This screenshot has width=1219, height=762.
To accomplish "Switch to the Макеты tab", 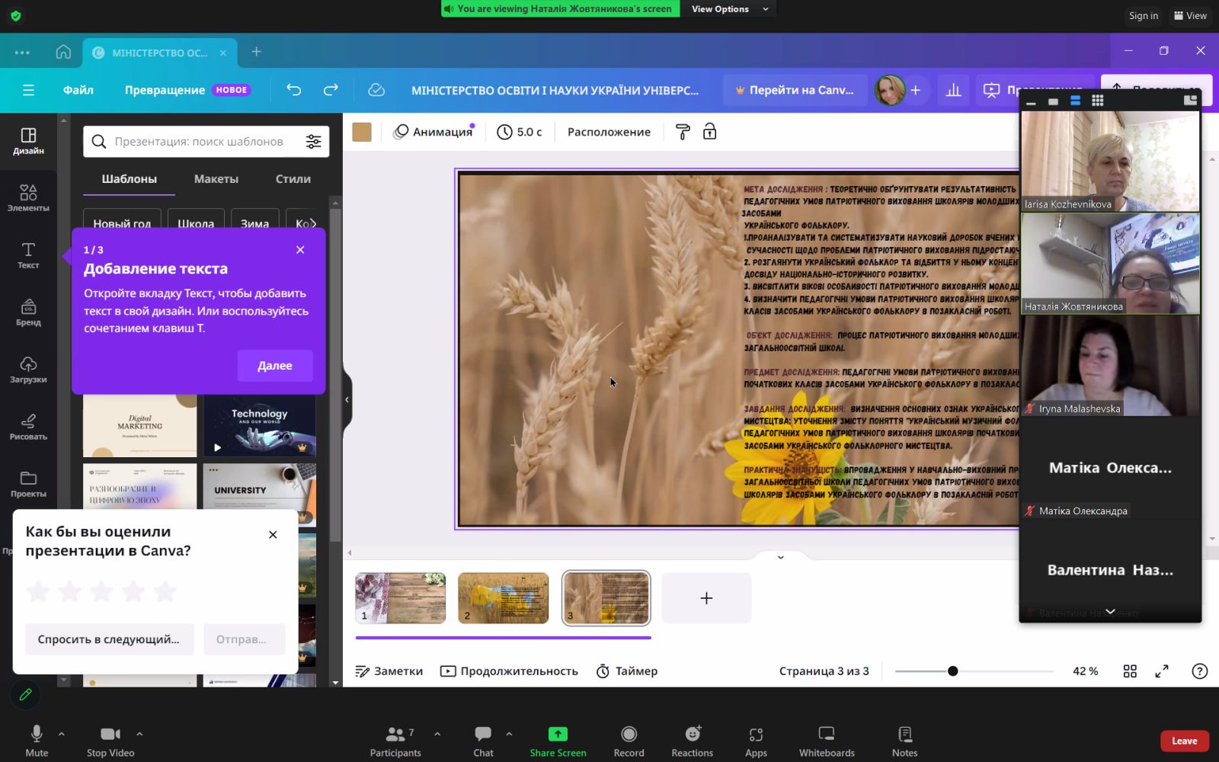I will [x=216, y=179].
